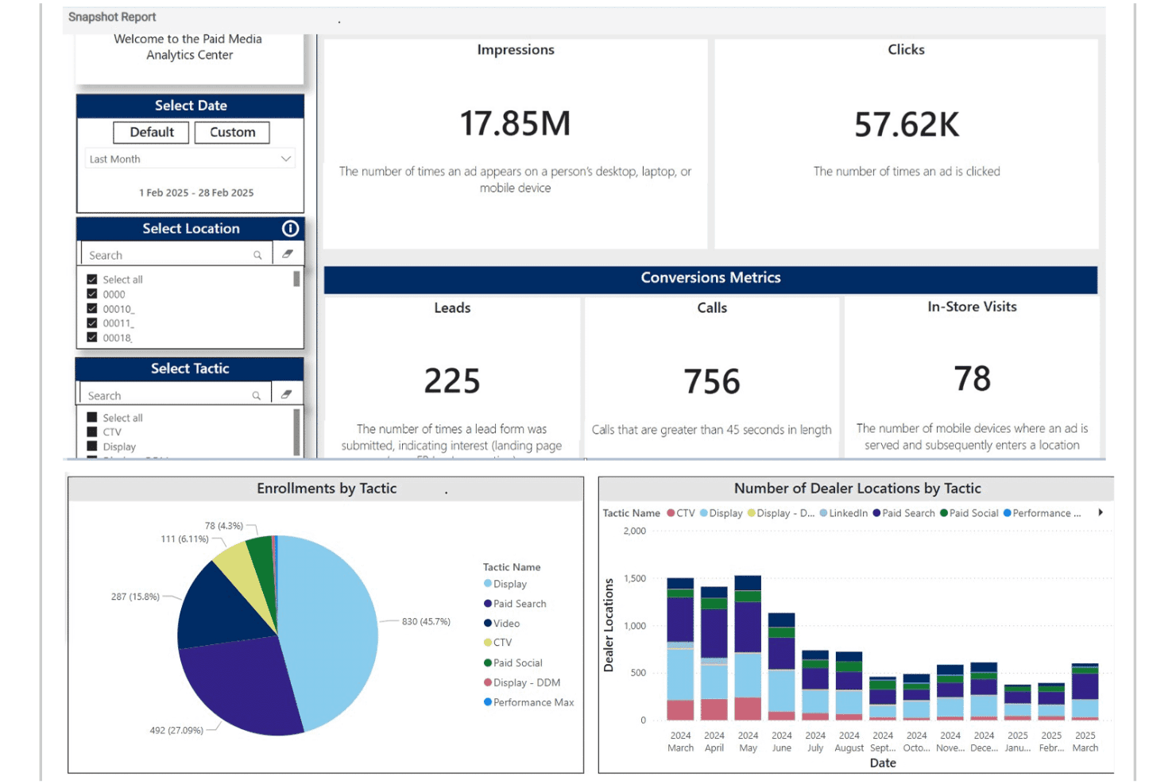Click the Clicks 57.62K value
This screenshot has height=784, width=1176.
click(907, 125)
